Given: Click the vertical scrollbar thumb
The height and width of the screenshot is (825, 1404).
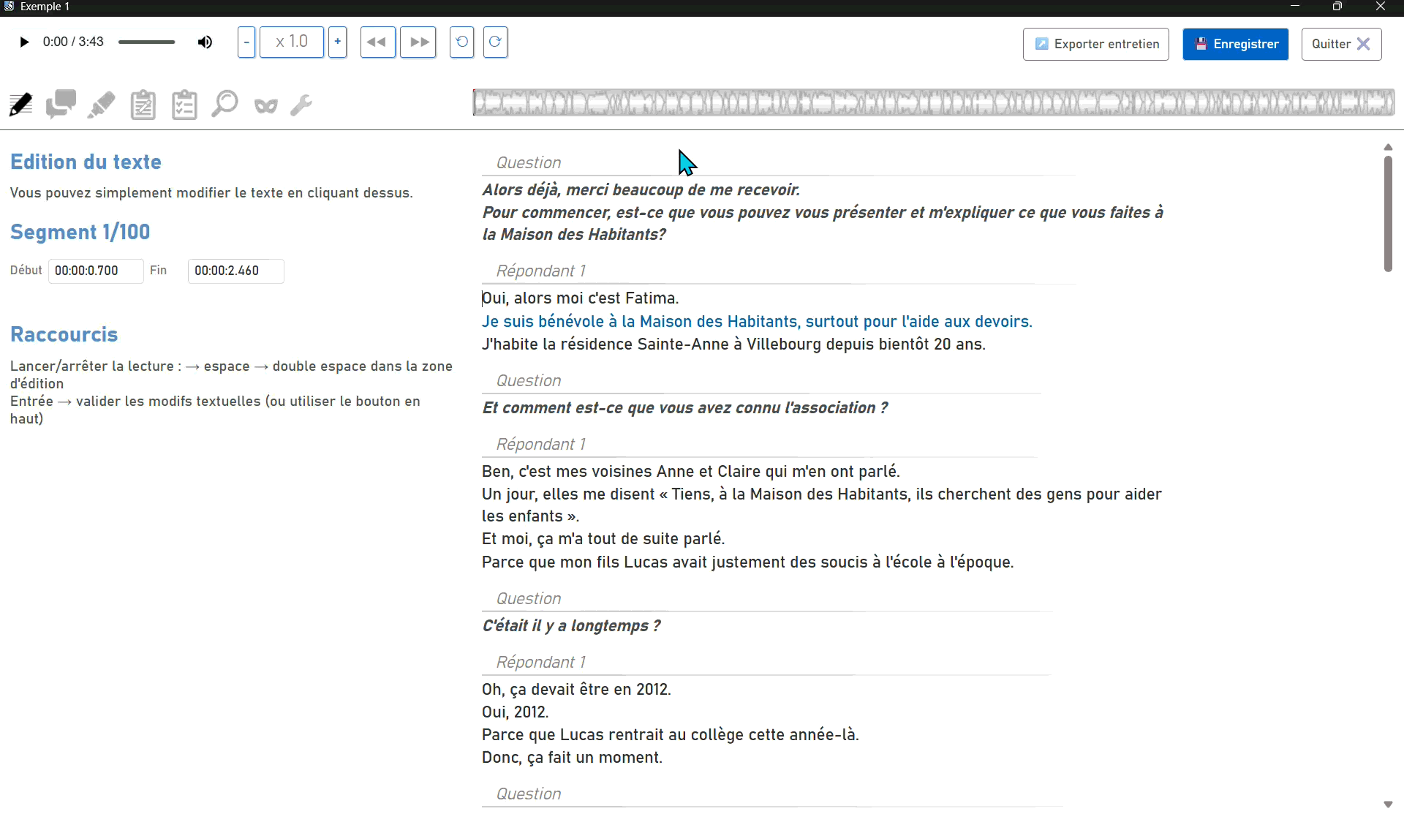Looking at the screenshot, I should (1388, 214).
